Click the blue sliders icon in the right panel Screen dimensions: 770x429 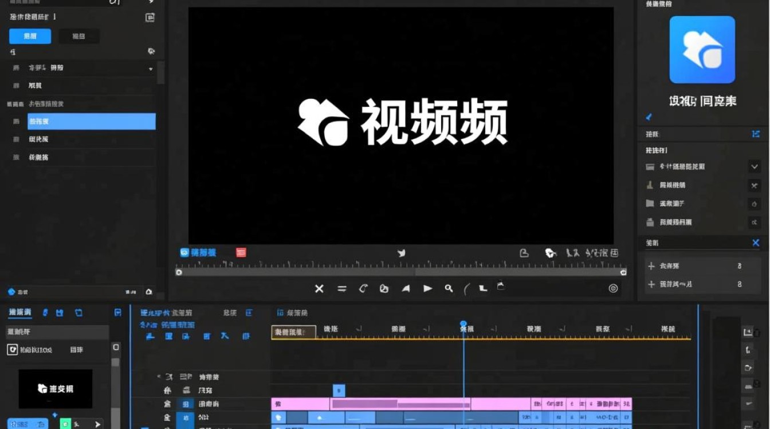(756, 134)
